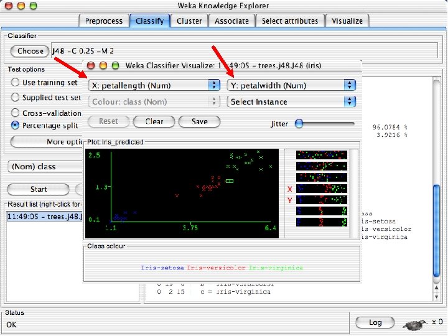Minimize the Weka Classifier Visualize window
Viewport: 448px width, 336px height.
[x=103, y=65]
